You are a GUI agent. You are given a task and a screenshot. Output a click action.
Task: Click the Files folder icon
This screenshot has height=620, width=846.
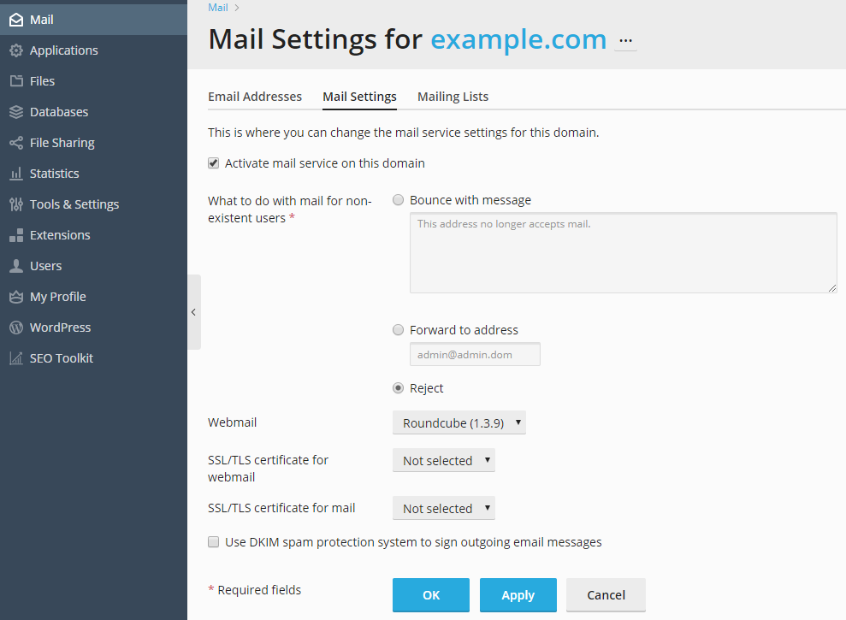(16, 81)
